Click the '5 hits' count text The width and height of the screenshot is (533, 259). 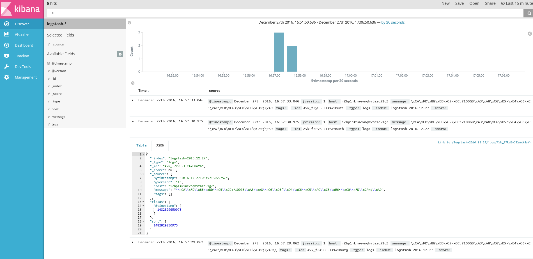pyautogui.click(x=52, y=3)
